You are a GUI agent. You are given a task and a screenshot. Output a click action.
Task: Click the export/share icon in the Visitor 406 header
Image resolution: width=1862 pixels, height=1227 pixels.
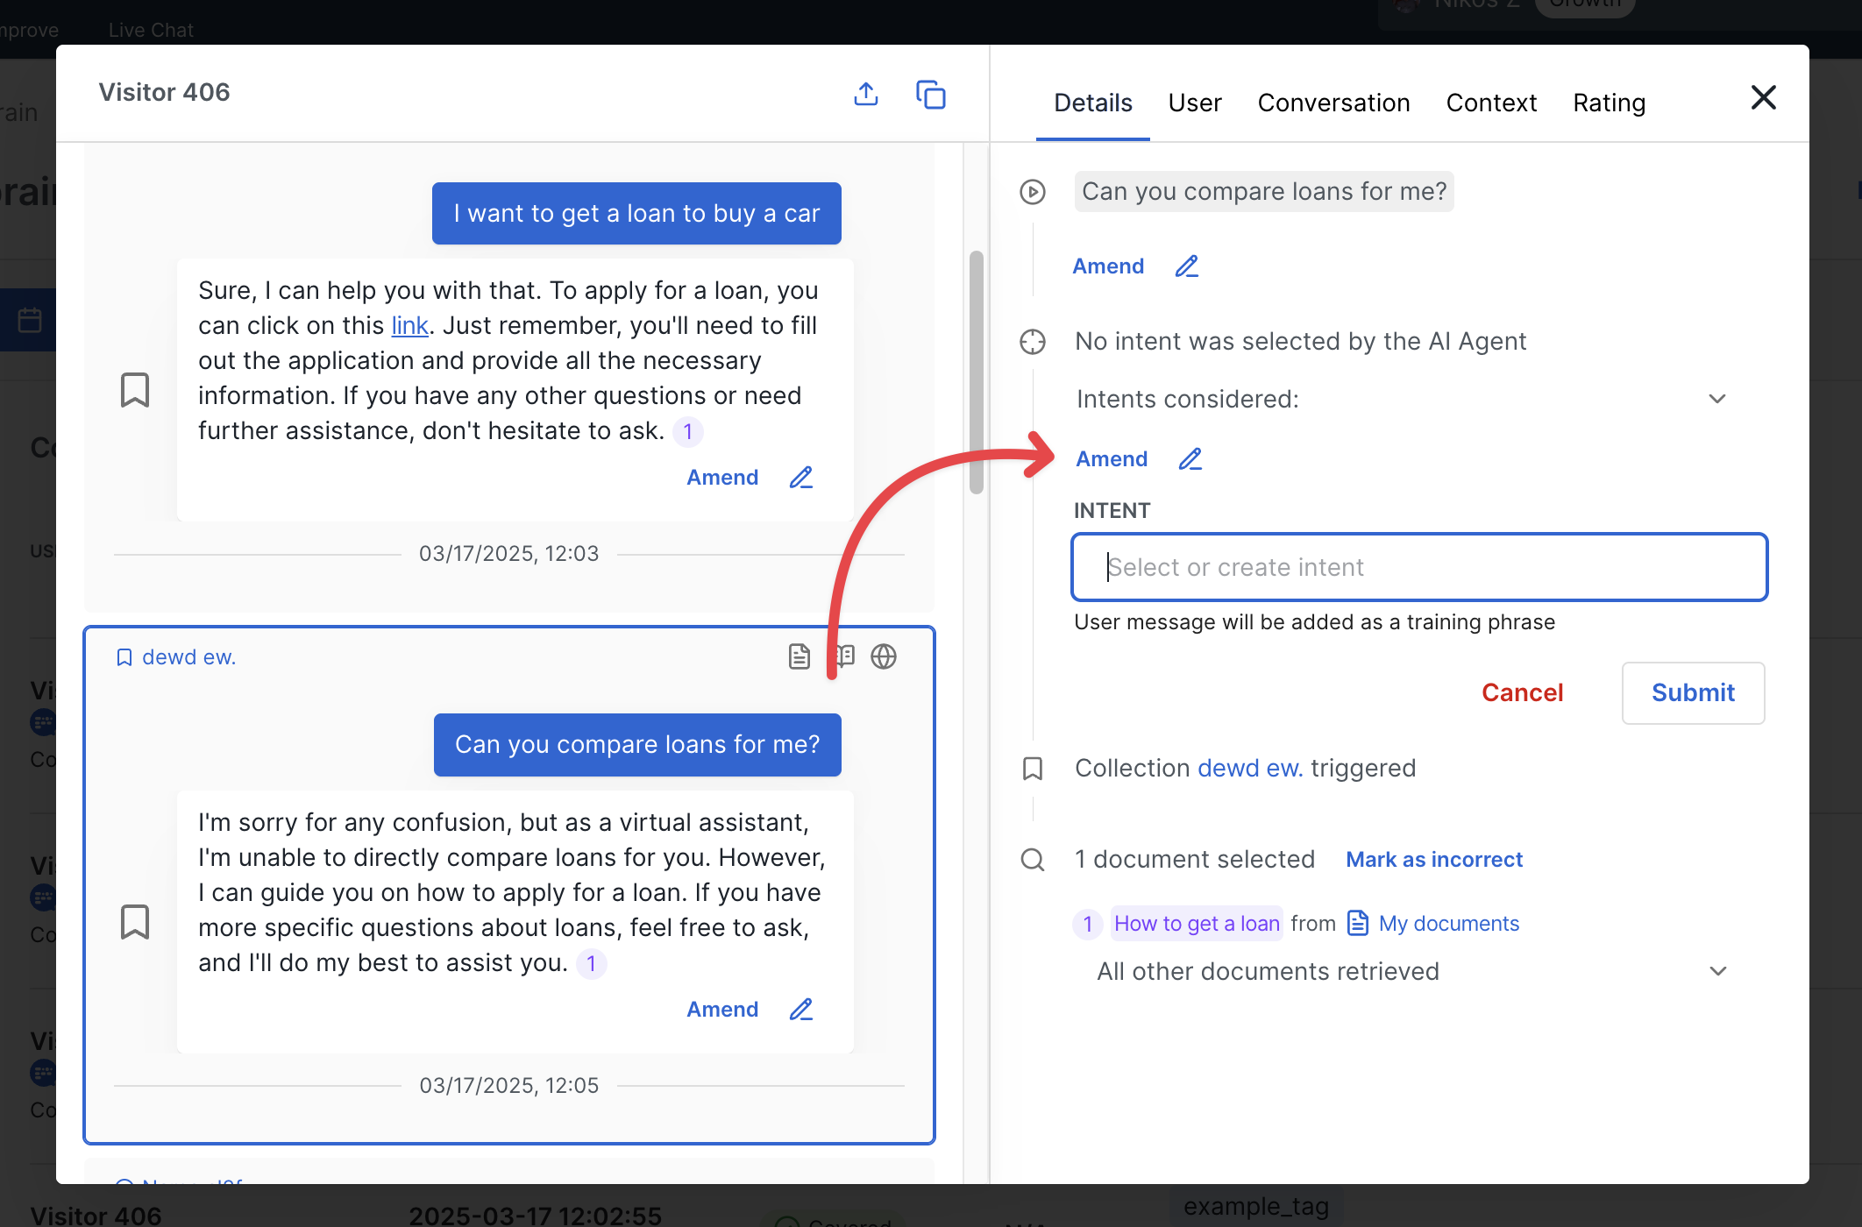coord(865,94)
